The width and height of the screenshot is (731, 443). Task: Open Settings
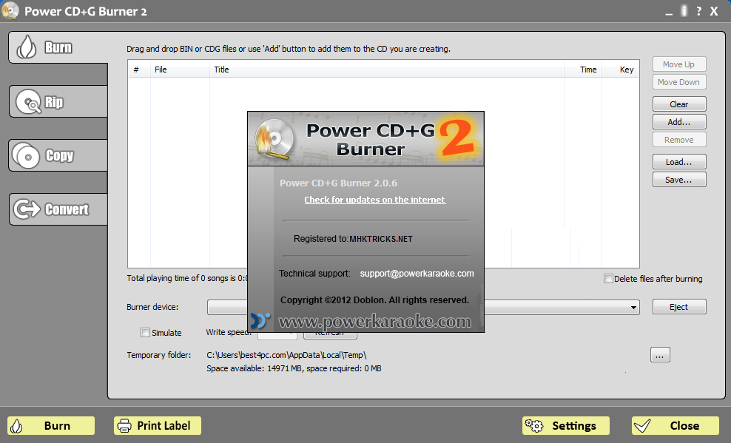pos(565,426)
